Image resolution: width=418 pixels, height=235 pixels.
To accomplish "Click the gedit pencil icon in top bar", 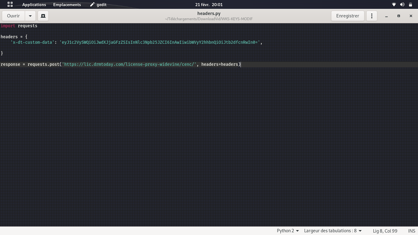I will pyautogui.click(x=92, y=5).
